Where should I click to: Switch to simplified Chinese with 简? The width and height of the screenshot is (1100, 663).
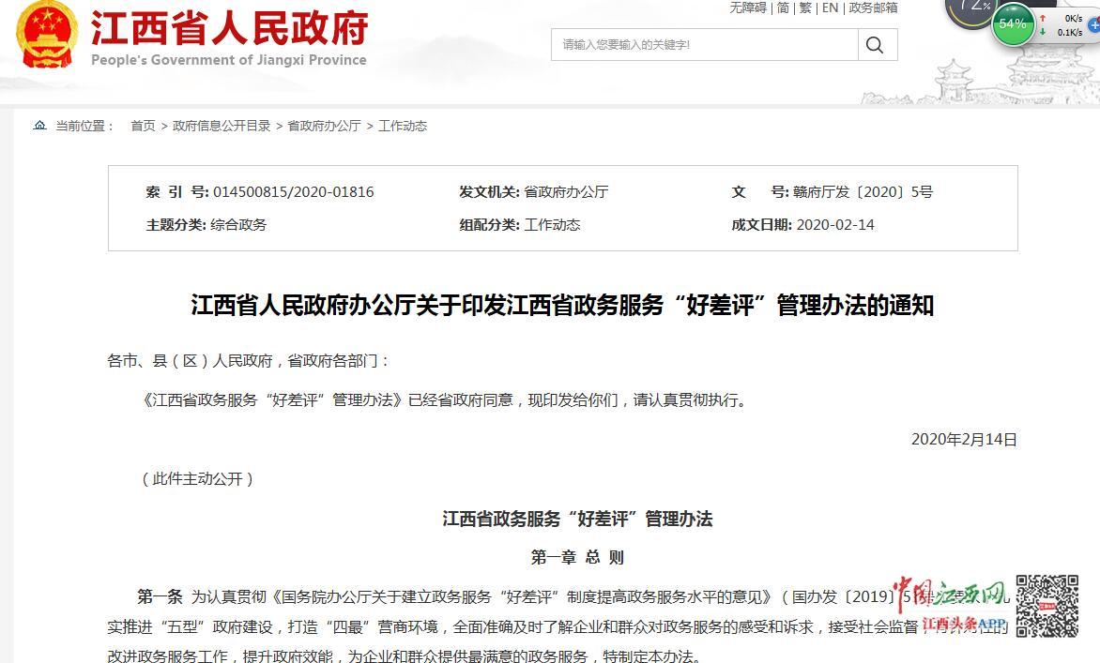[782, 8]
